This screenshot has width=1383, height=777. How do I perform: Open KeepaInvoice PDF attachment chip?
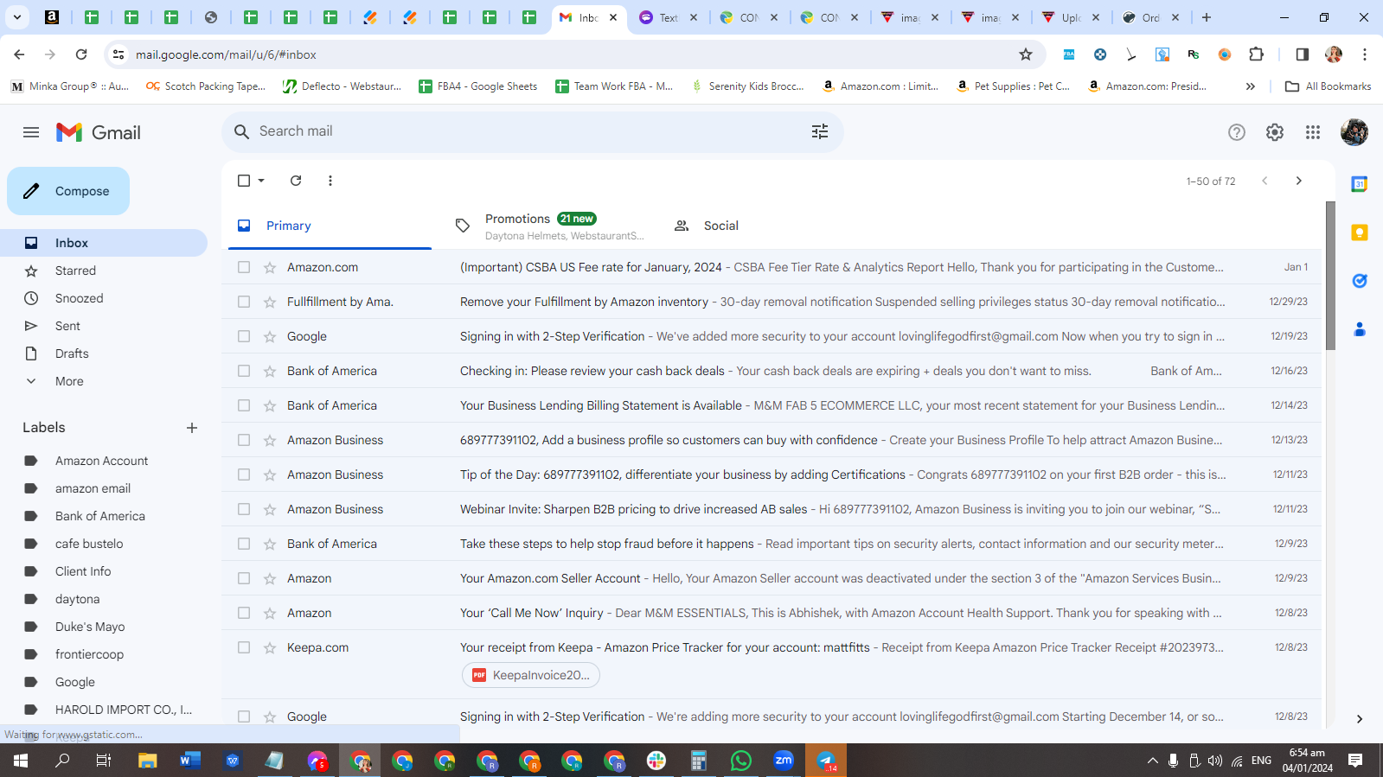(531, 675)
